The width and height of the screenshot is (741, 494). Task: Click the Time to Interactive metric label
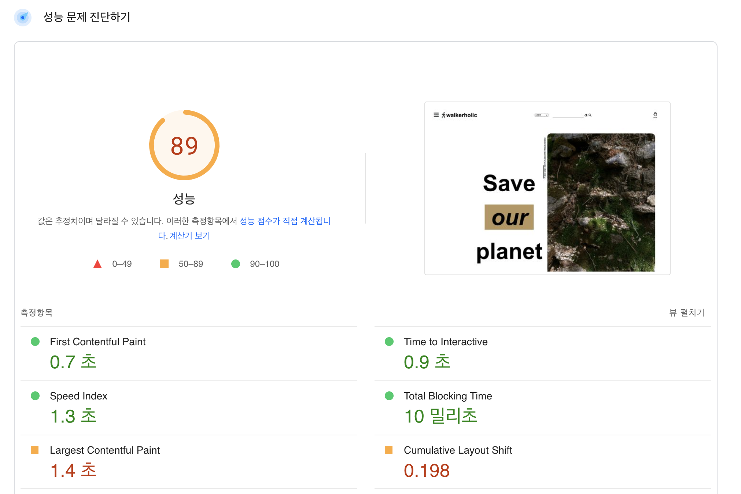446,342
